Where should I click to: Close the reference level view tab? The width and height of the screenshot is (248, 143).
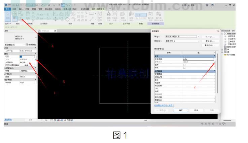click(x=55, y=31)
